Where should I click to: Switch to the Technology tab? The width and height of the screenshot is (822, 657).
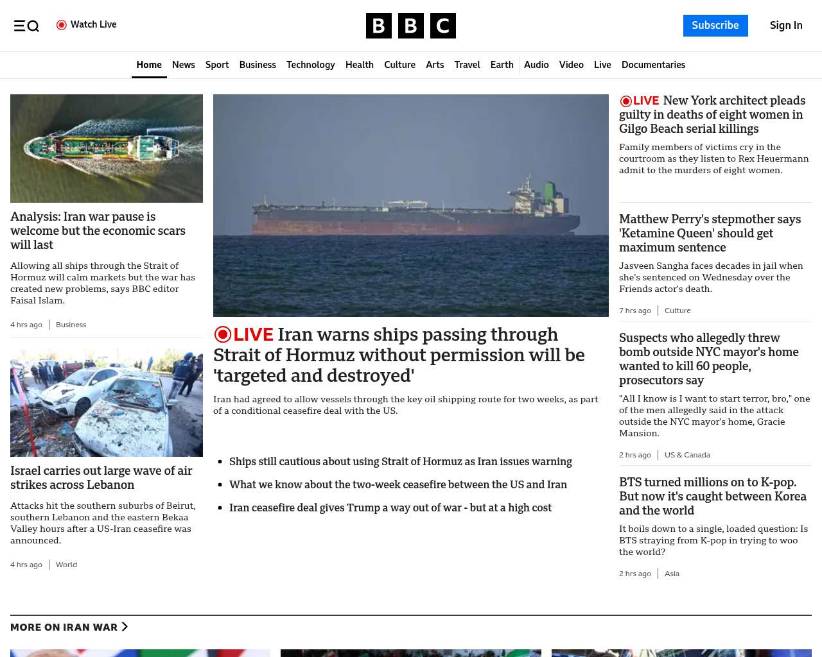tap(310, 65)
